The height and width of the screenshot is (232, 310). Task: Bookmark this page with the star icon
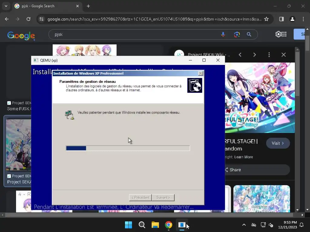266,19
